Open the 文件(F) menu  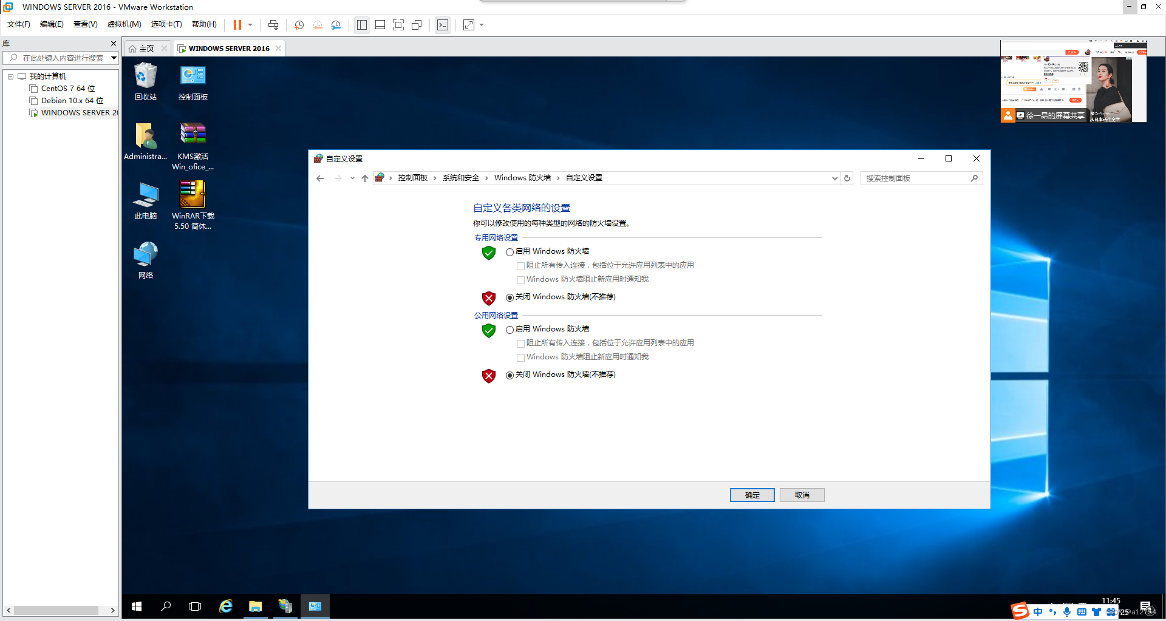click(x=19, y=24)
